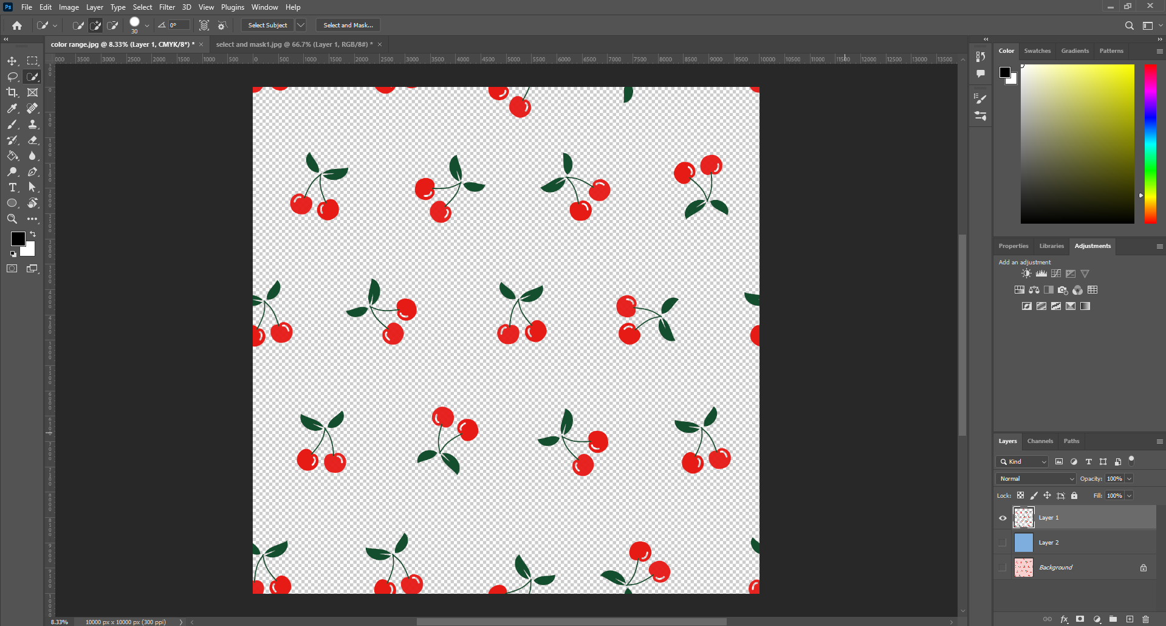Viewport: 1166px width, 626px height.
Task: Create a new group folder icon
Action: click(x=1113, y=619)
